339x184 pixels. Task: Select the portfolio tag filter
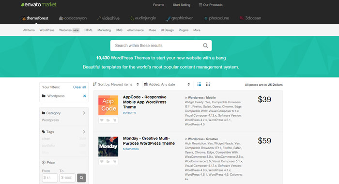coord(48,146)
